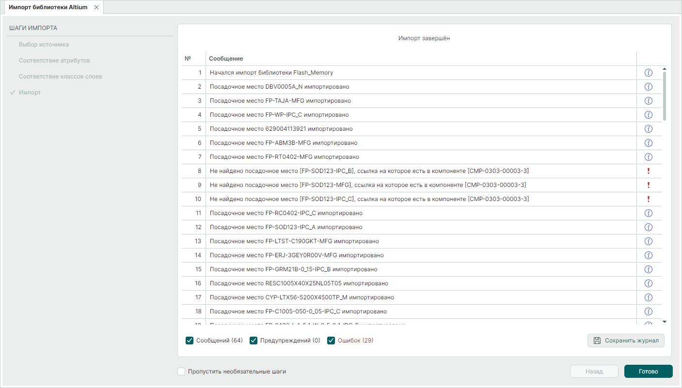This screenshot has height=388, width=682.
Task: Click info icon for CYP-LTX56-5200X4500TP_M row
Action: coord(648,297)
